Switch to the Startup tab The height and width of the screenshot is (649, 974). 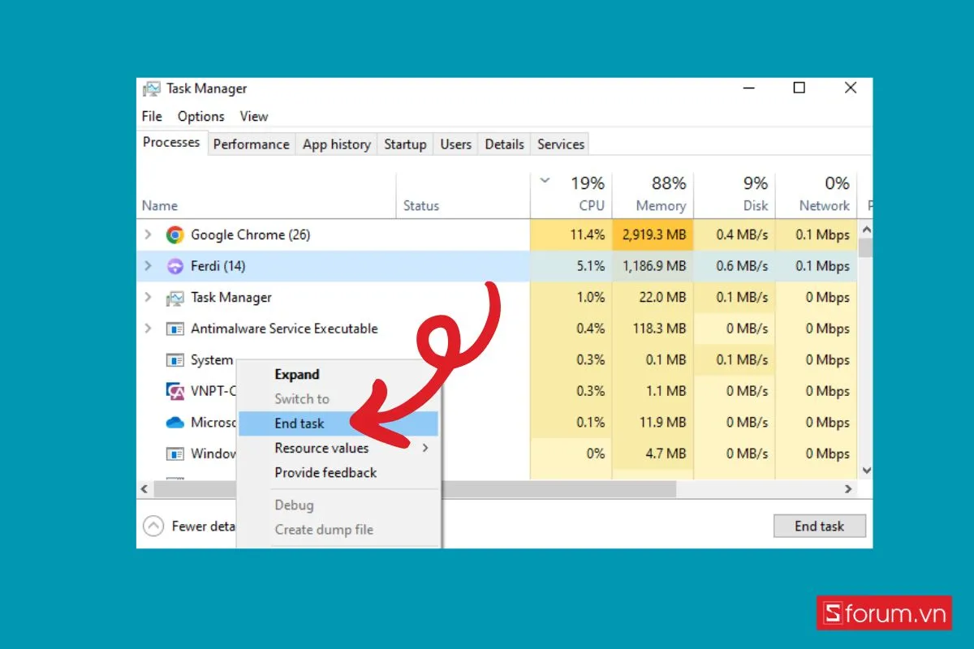(405, 144)
